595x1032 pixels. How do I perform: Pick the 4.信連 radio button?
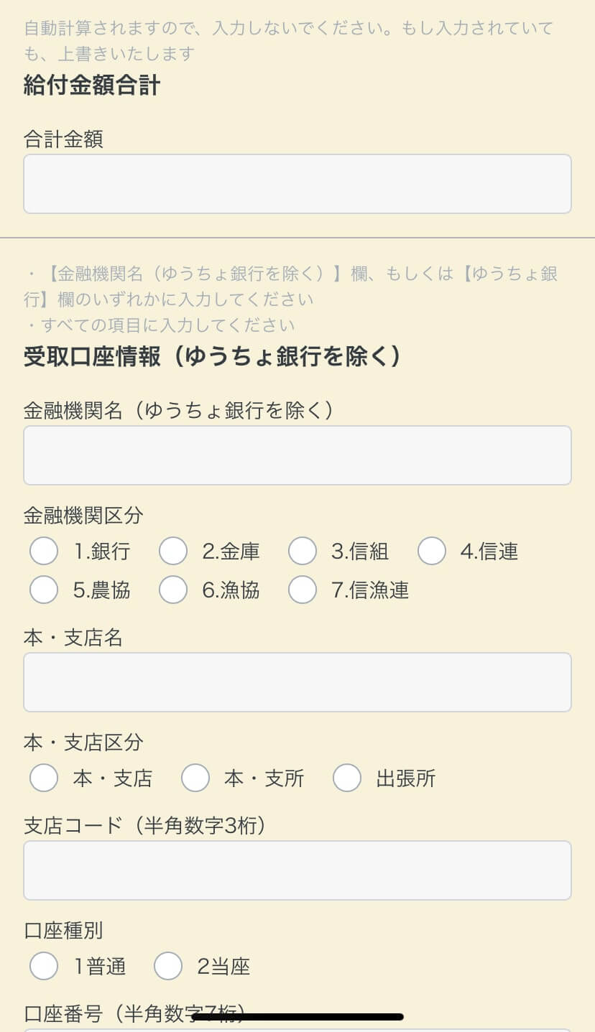(432, 552)
